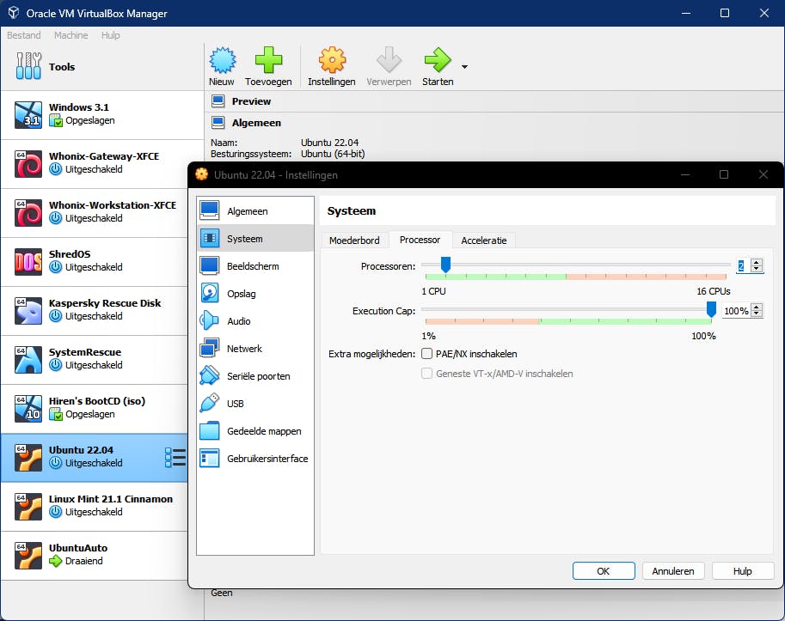Click the Verwerpen arrow icon
The height and width of the screenshot is (621, 785).
[389, 60]
